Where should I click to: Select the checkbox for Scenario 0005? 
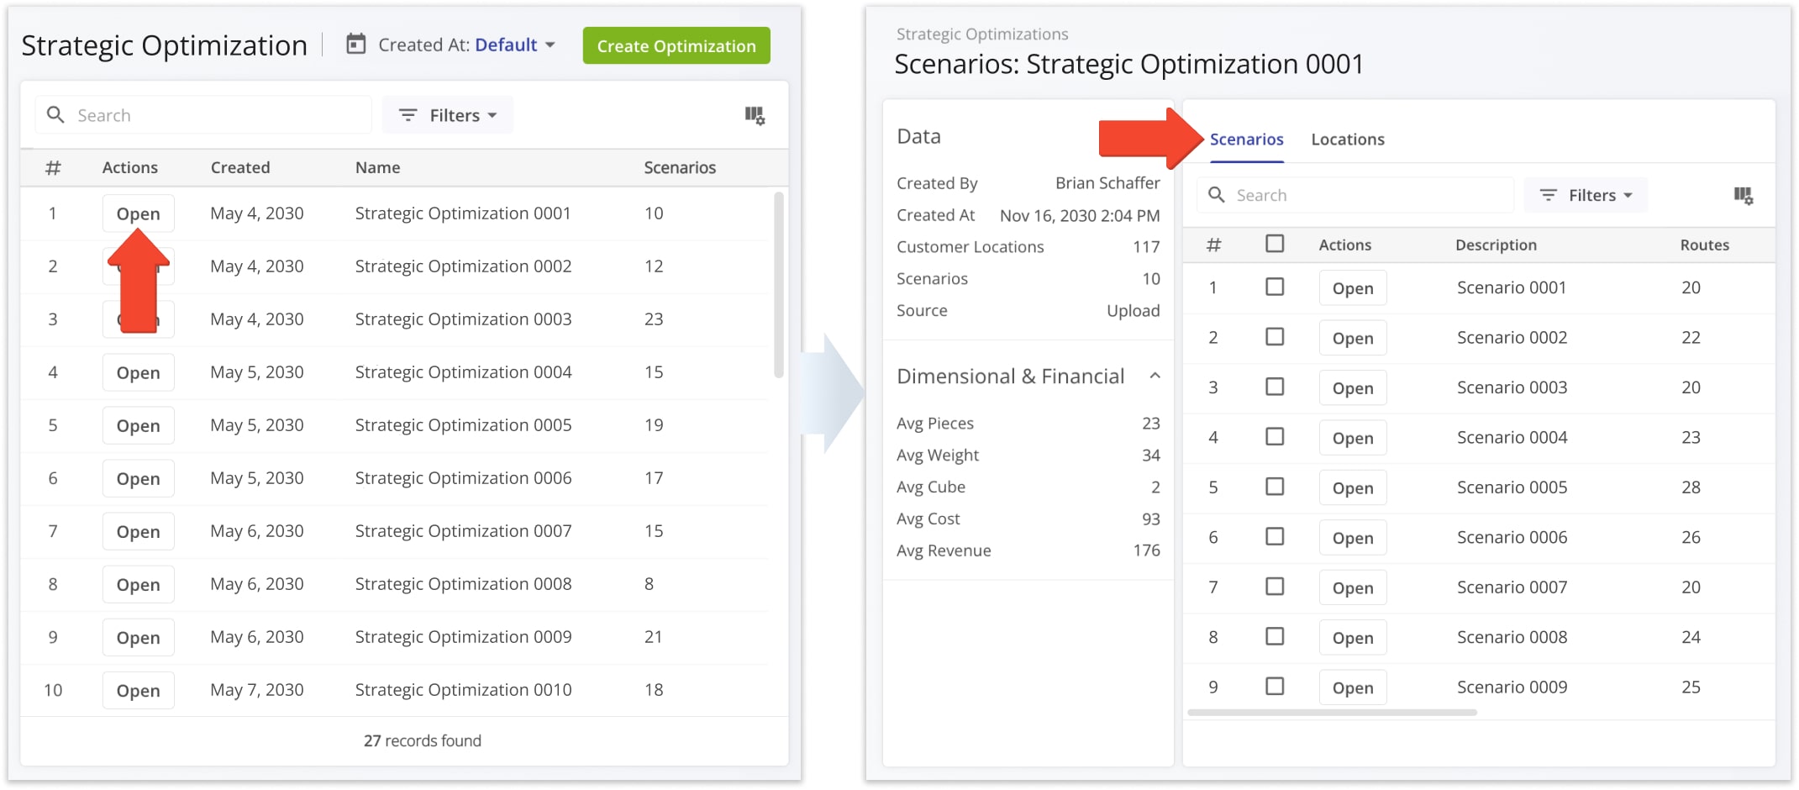pos(1275,487)
